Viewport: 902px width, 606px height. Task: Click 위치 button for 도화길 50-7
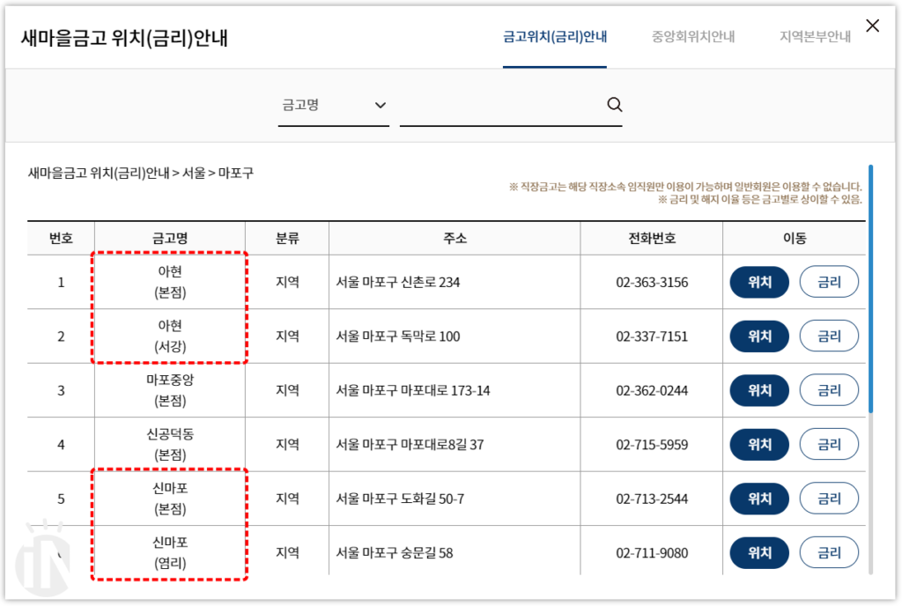(759, 499)
